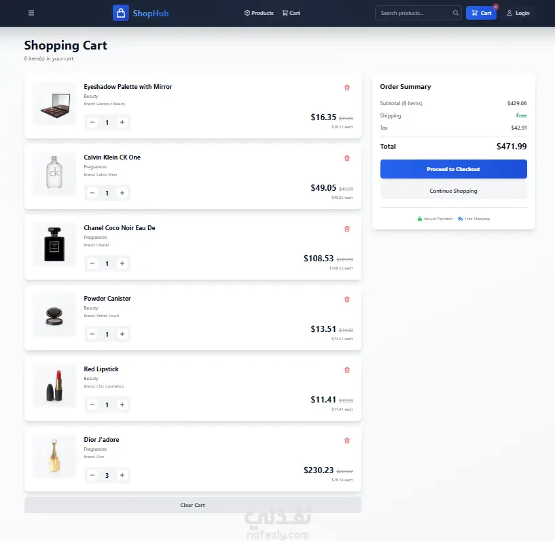555x541 pixels.
Task: Click Dior J'adore title
Action: [x=102, y=440]
